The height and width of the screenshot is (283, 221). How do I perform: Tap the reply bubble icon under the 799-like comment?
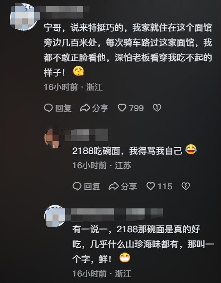point(48,108)
